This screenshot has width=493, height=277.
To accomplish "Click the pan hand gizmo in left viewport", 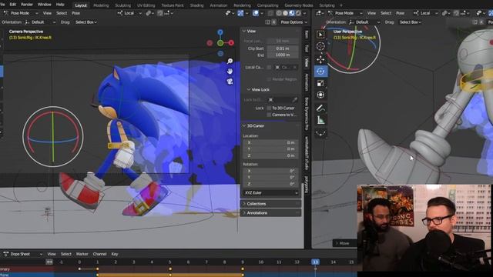I will coord(230,72).
